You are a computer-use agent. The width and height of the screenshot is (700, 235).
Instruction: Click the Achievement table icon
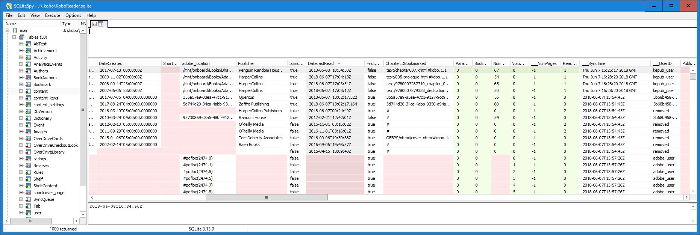[28, 51]
